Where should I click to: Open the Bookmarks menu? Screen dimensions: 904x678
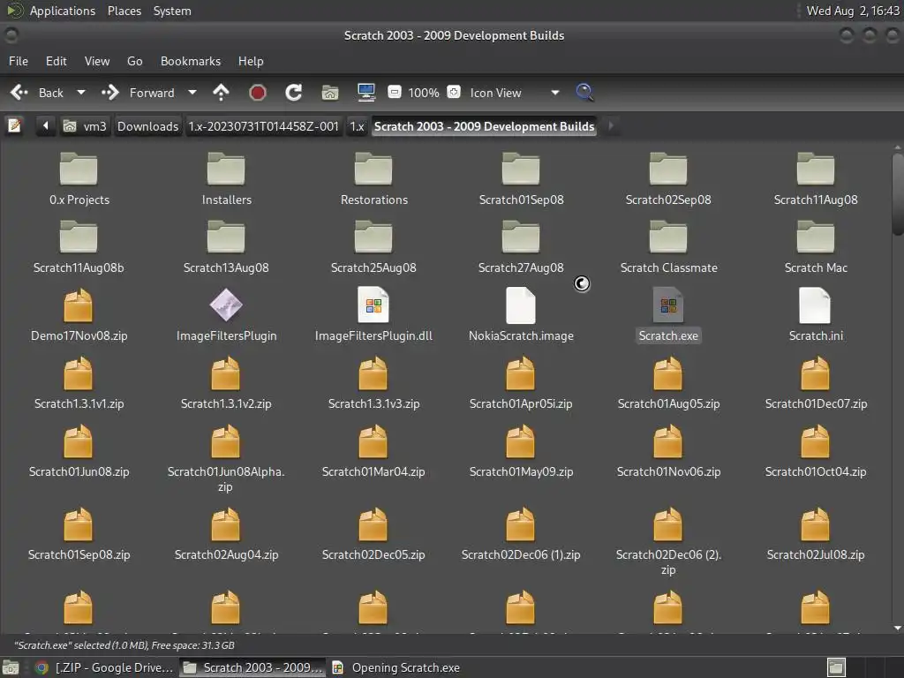coord(191,61)
